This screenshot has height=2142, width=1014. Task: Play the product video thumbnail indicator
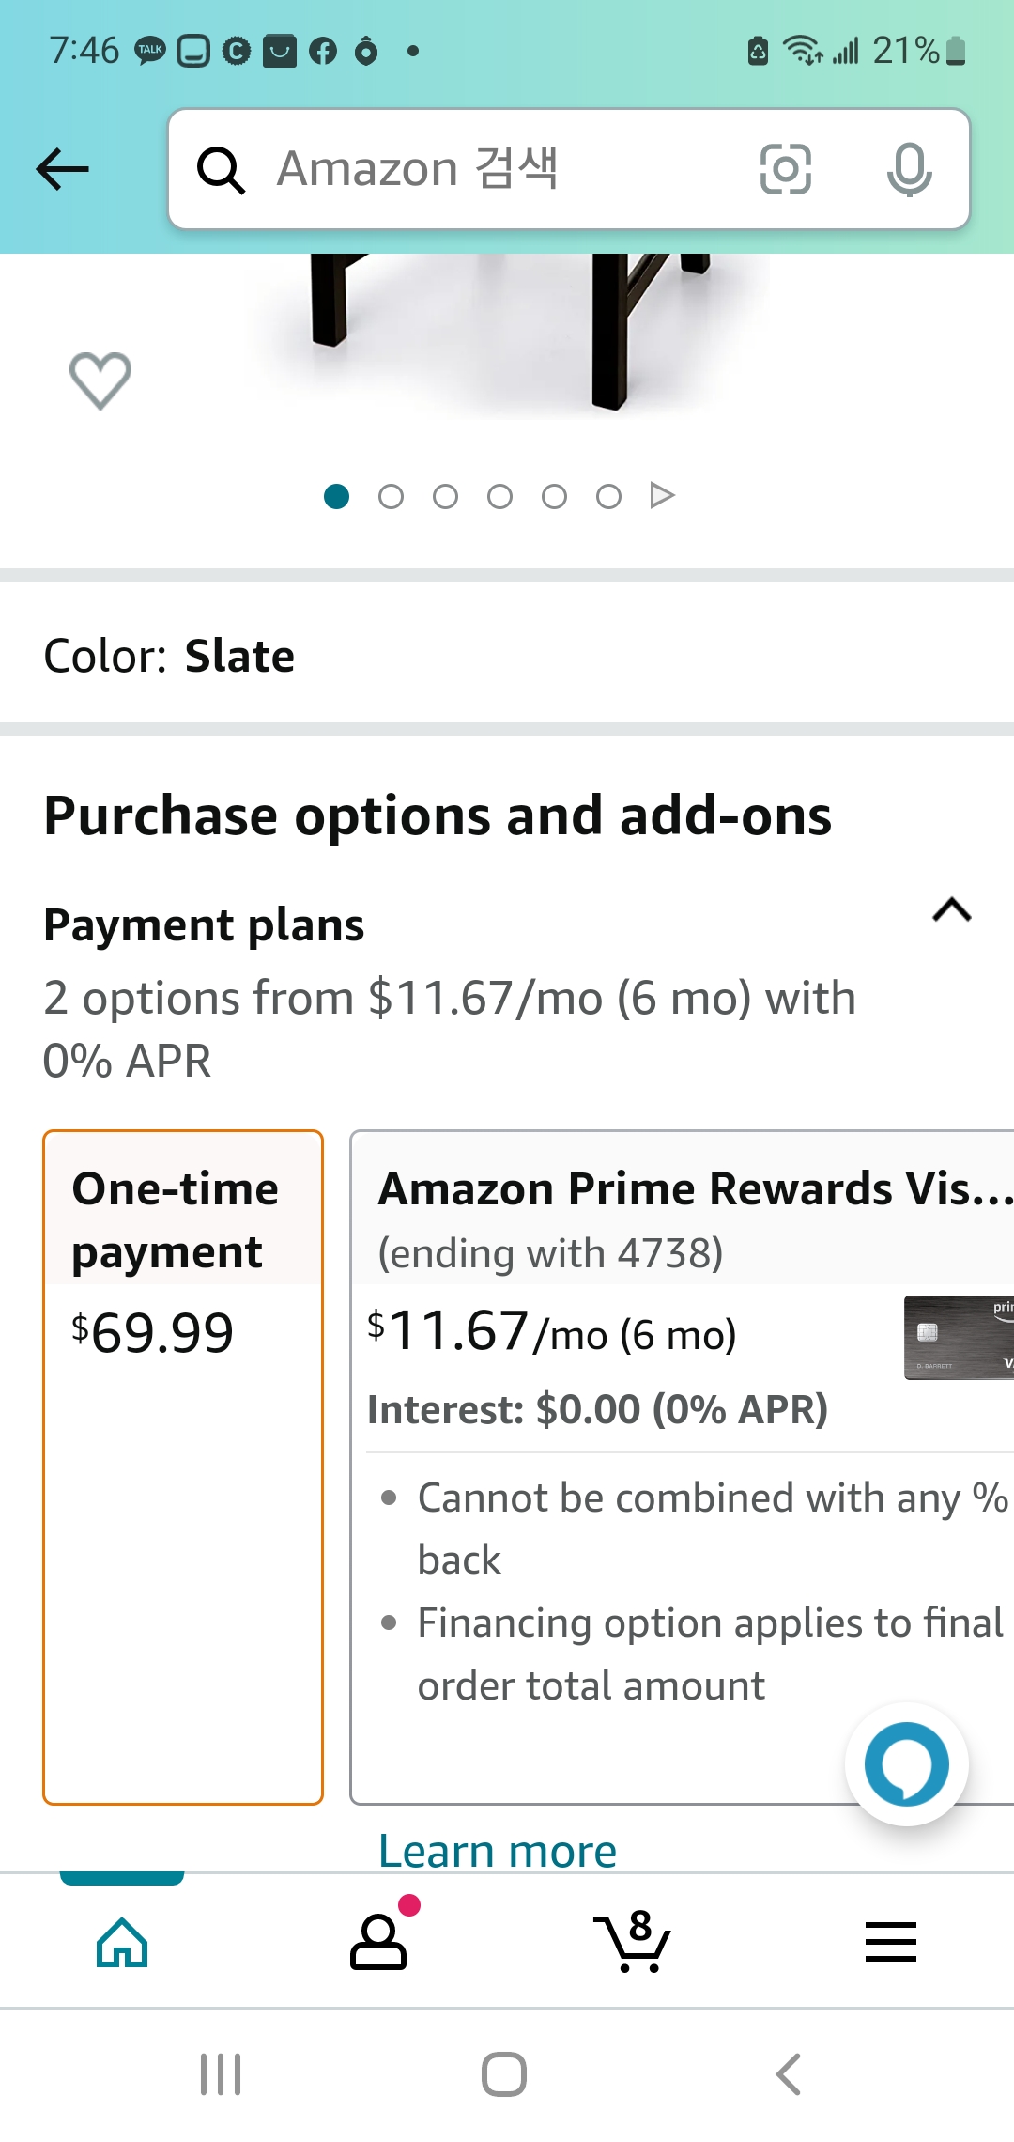point(663,495)
